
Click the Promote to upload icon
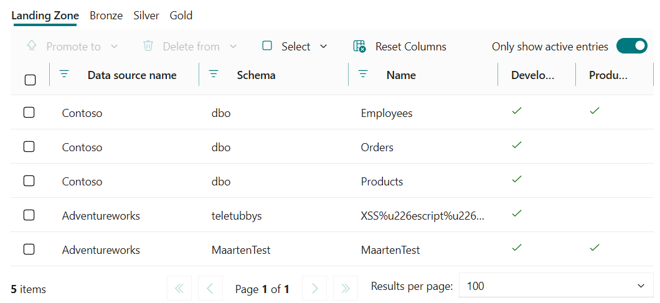(x=32, y=46)
